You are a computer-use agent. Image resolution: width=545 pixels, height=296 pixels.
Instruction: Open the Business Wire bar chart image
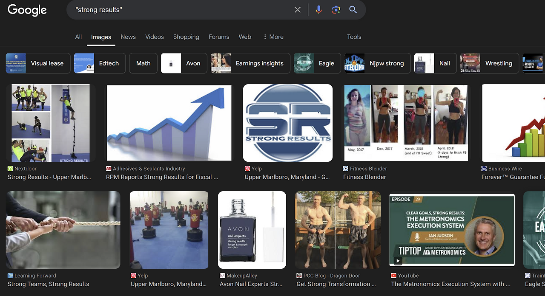pos(513,123)
